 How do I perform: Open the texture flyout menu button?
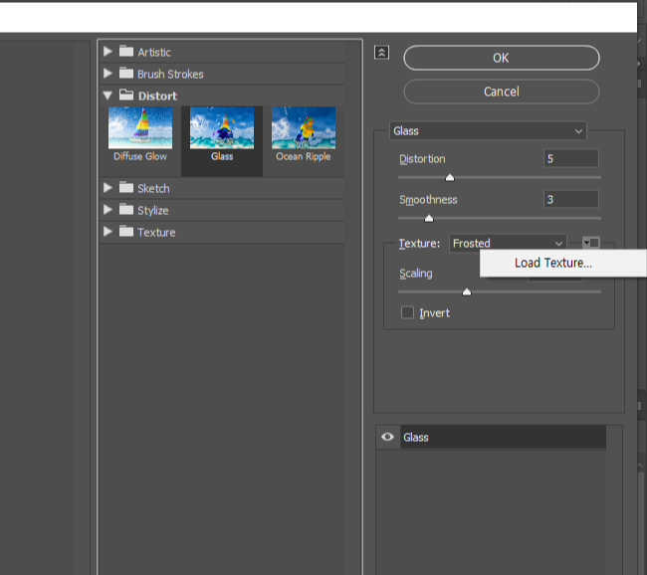591,243
